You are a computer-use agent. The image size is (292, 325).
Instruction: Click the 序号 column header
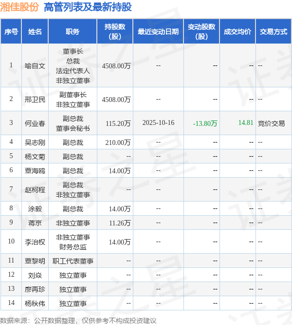11,32
